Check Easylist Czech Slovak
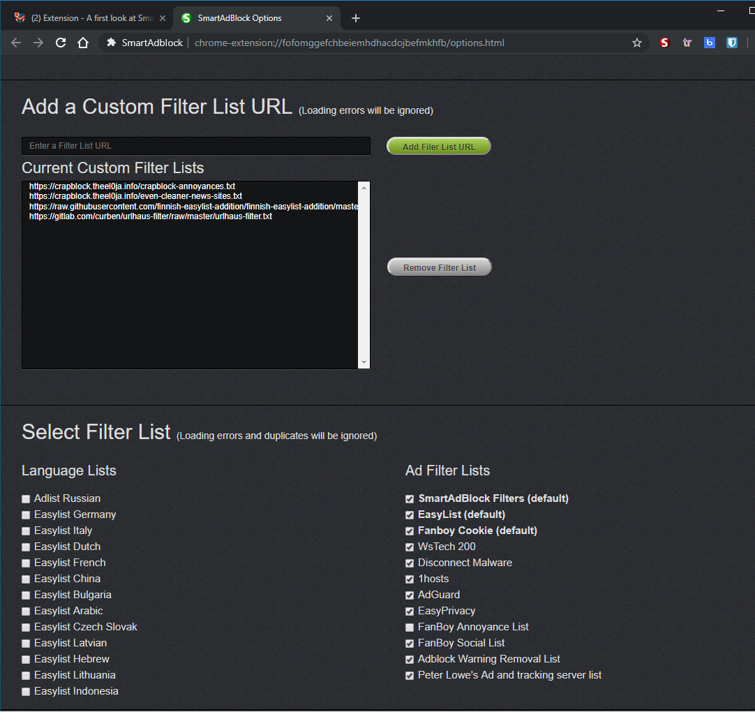The width and height of the screenshot is (755, 726). click(x=26, y=628)
